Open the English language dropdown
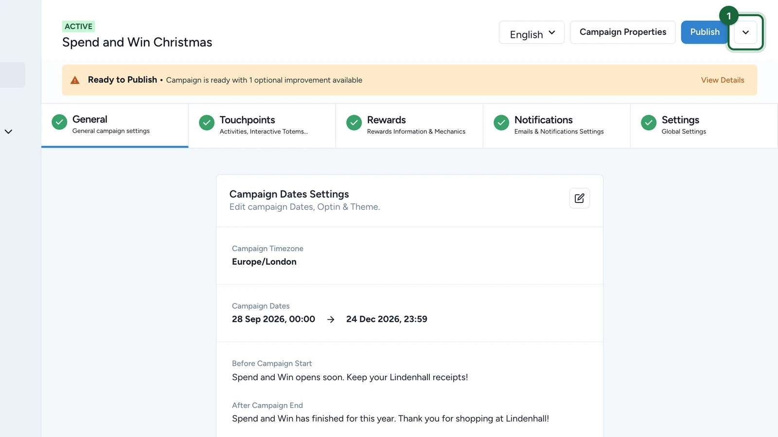Screen dimensions: 778x437 coord(531,33)
